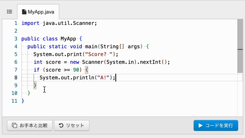Click the highlighted closing brace on line 9
The image size is (245, 138).
coord(35,85)
